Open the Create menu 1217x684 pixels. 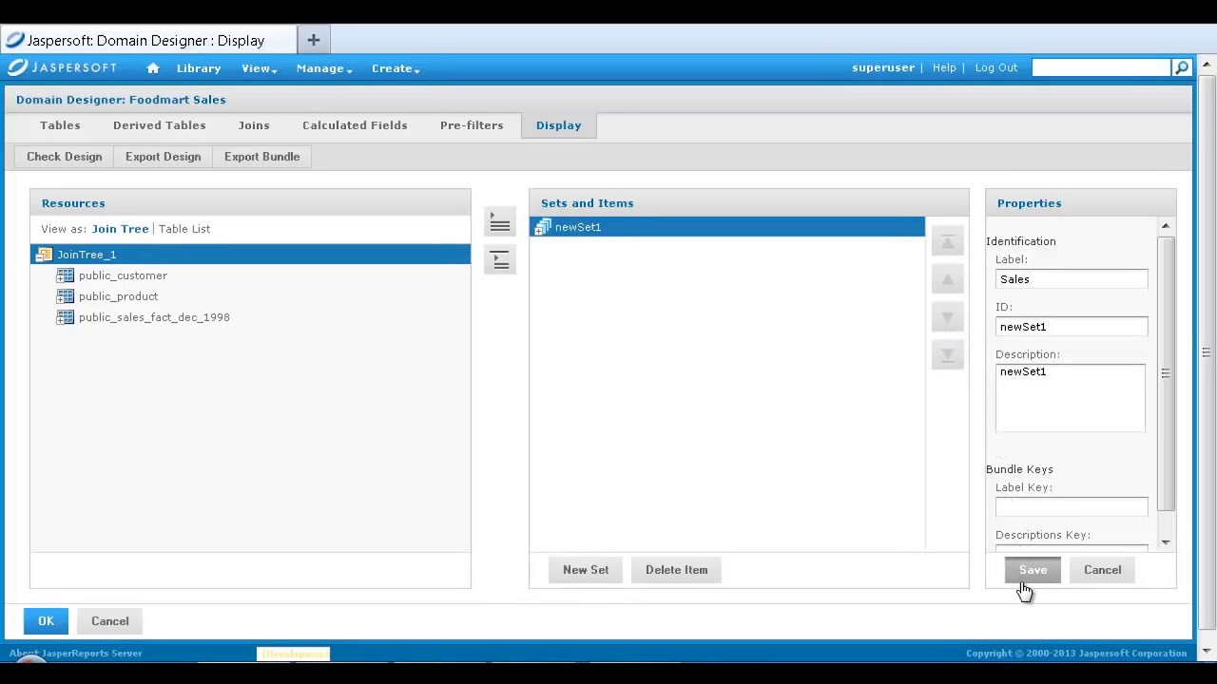pyautogui.click(x=396, y=68)
